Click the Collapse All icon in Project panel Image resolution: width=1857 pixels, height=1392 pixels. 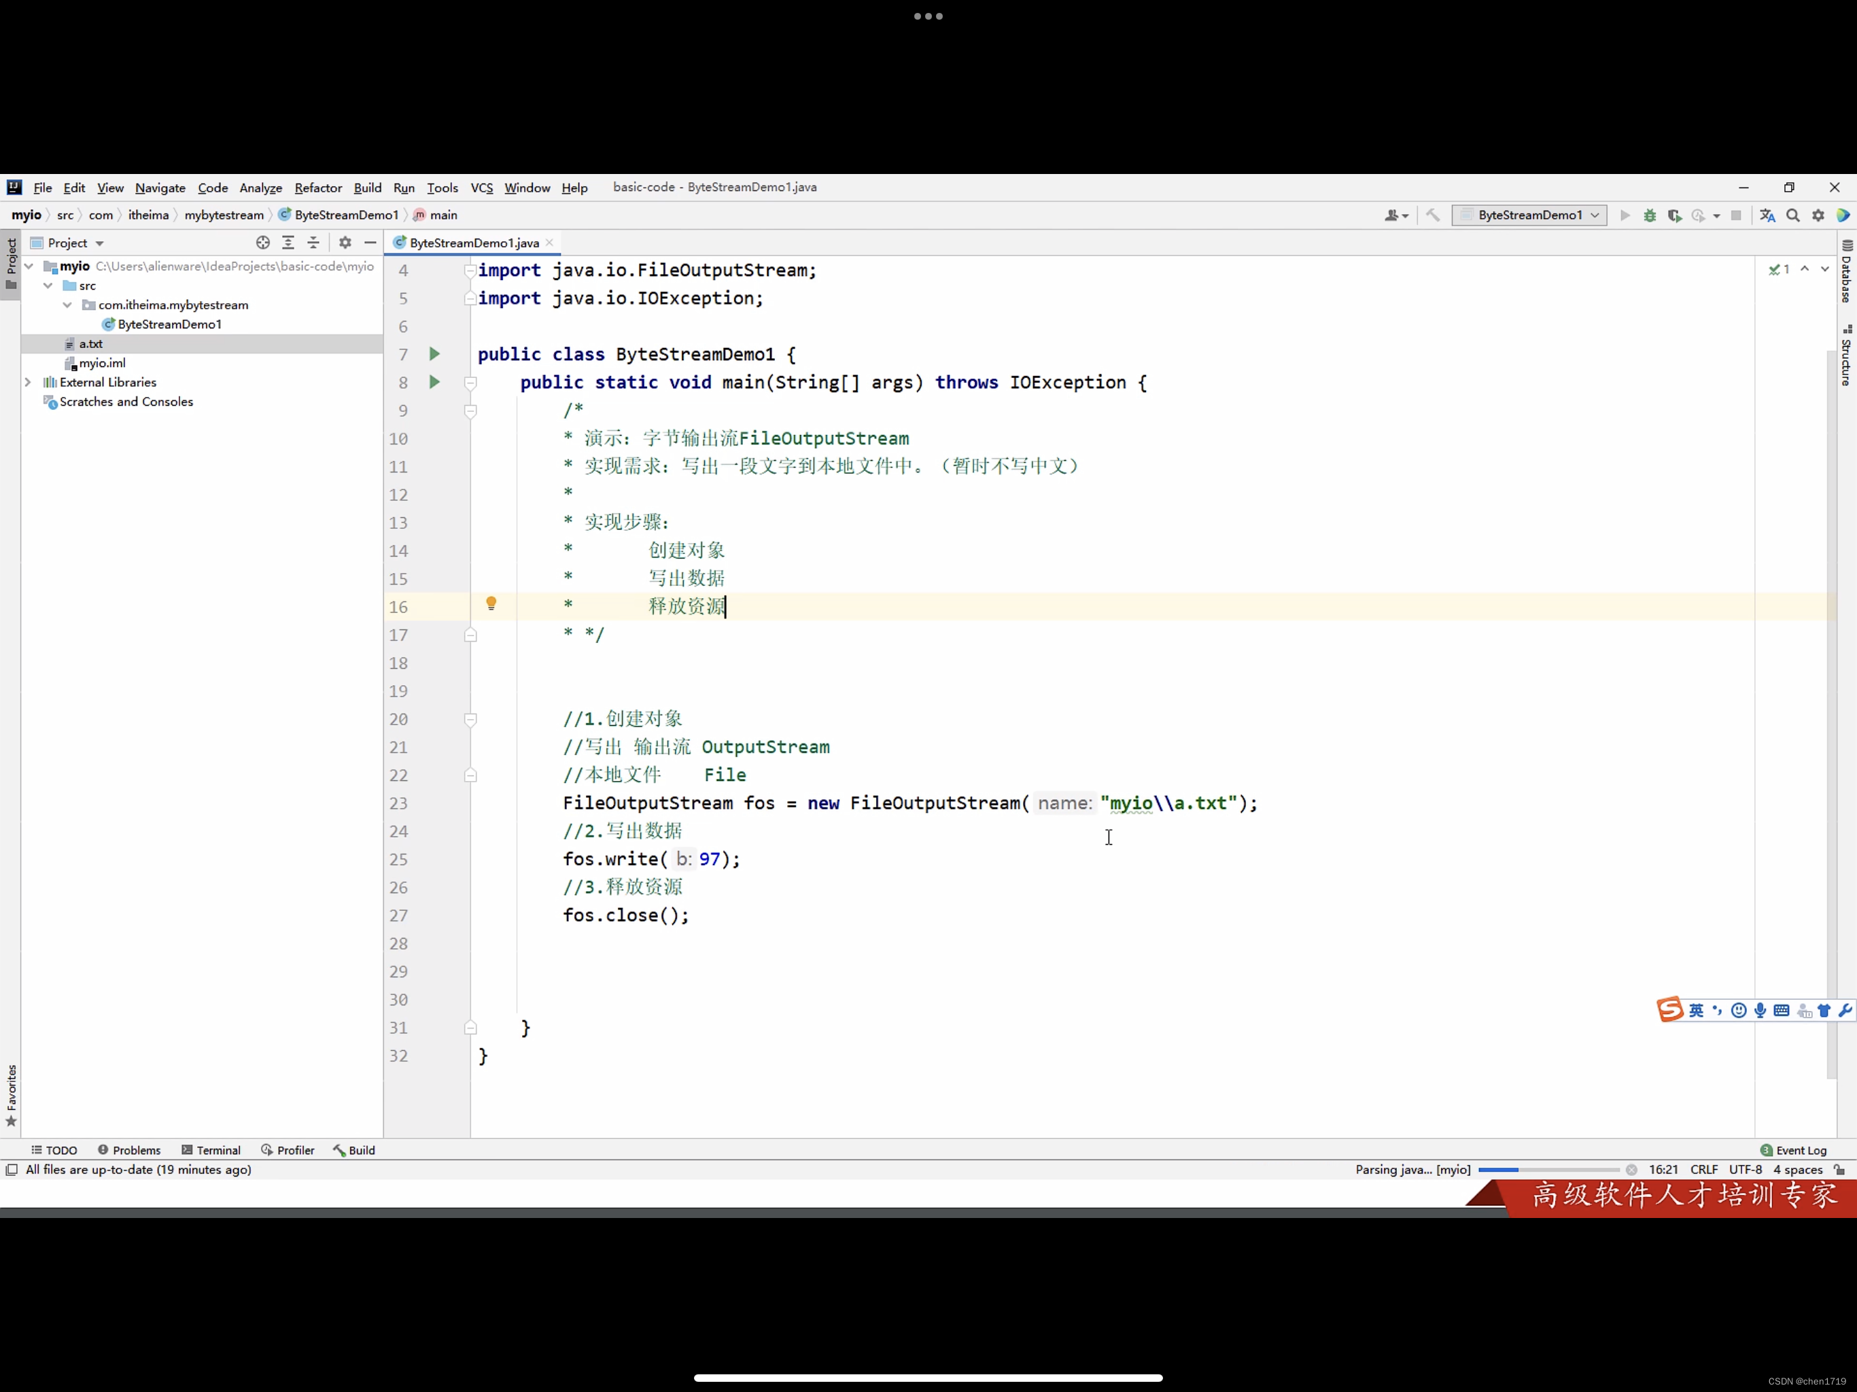(313, 243)
